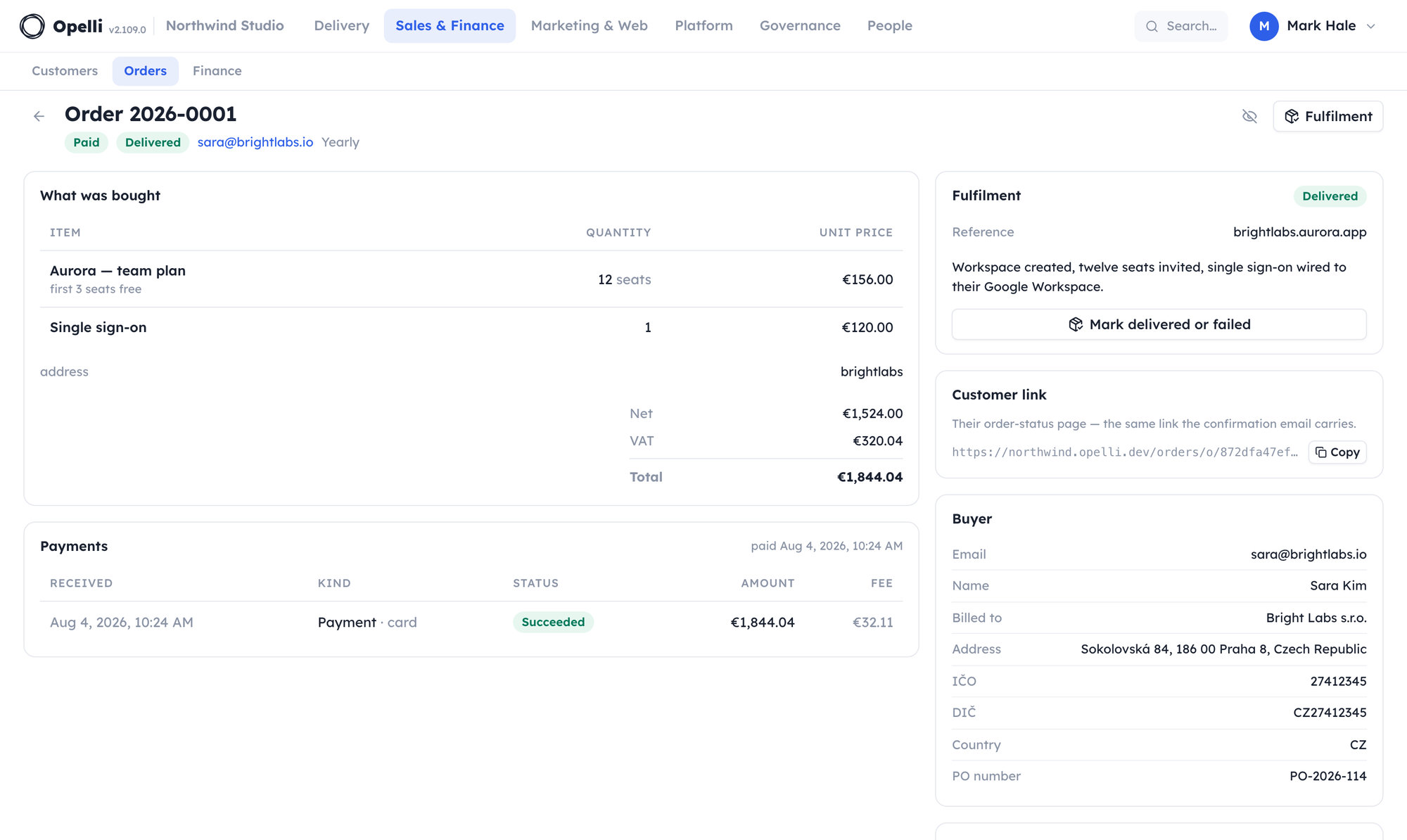This screenshot has width=1407, height=840.
Task: Open the Platform menu
Action: pos(703,26)
